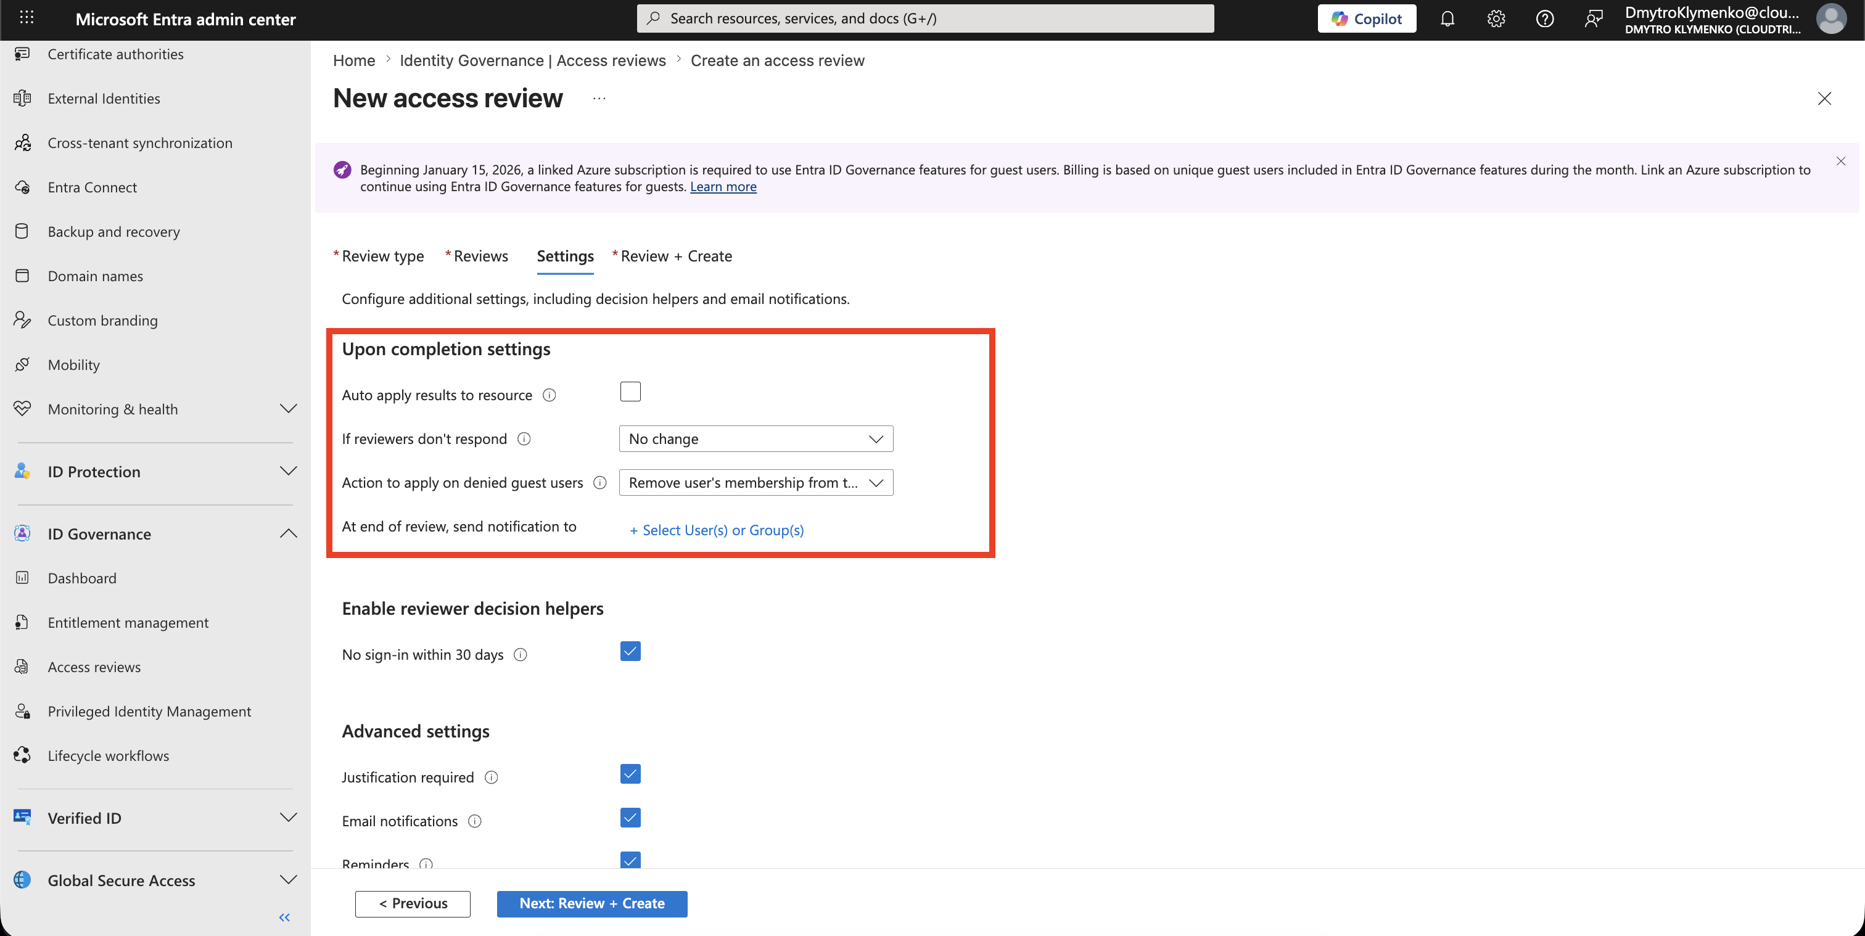The height and width of the screenshot is (936, 1865).
Task: Open Global Secure Access globe icon
Action: (x=22, y=879)
